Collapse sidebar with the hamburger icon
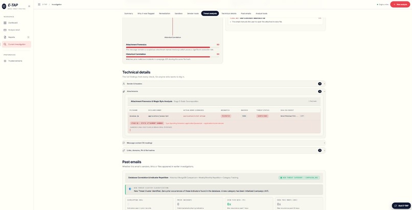The width and height of the screenshot is (412, 210). point(29,6)
